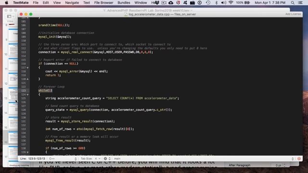Collapse the fold at line 139
This screenshot has width=308, height=173.
[x=28, y=152]
